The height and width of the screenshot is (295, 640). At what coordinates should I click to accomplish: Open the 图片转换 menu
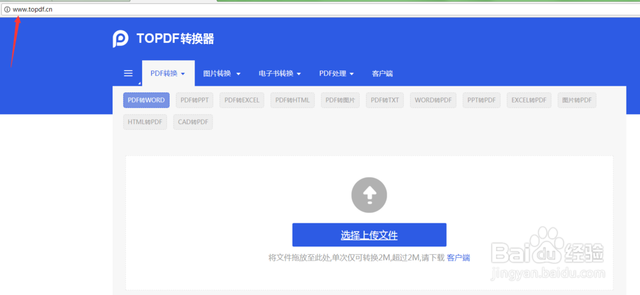coord(221,74)
